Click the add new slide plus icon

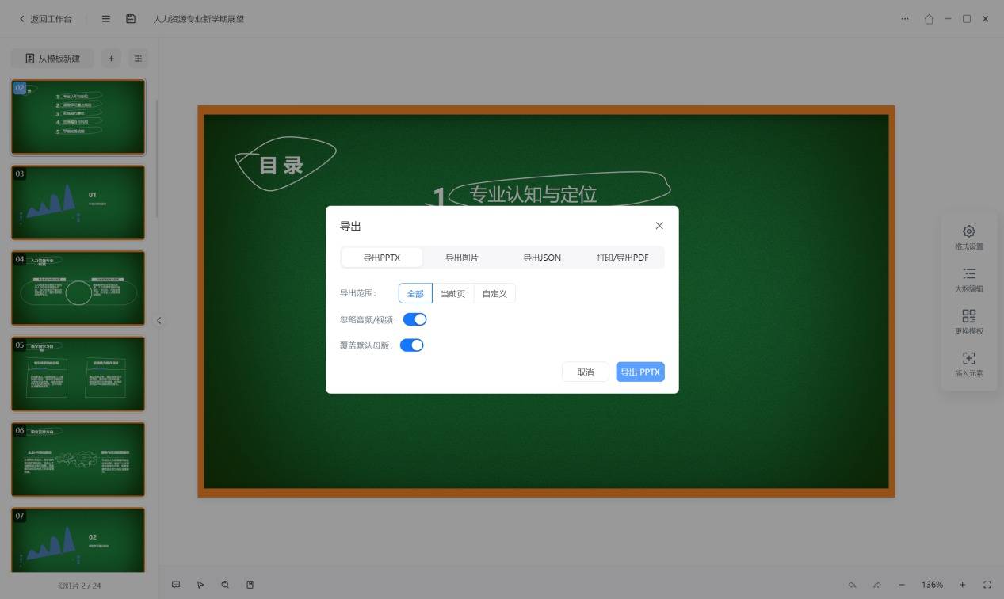point(111,59)
